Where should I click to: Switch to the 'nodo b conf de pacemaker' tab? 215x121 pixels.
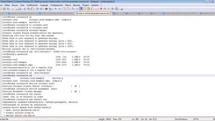[x=56, y=13]
